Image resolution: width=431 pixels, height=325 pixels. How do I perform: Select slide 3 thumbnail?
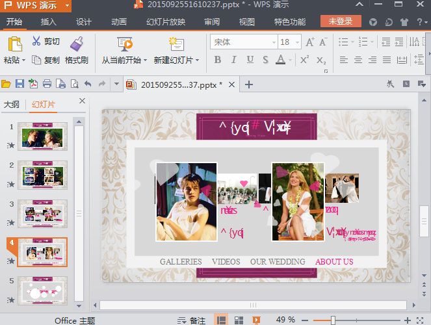42,214
